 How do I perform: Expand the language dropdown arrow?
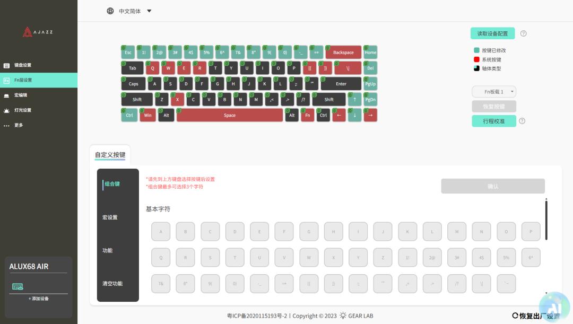pyautogui.click(x=149, y=11)
